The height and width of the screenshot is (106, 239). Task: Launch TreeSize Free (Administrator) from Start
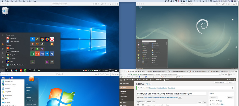pyautogui.click(x=15, y=65)
